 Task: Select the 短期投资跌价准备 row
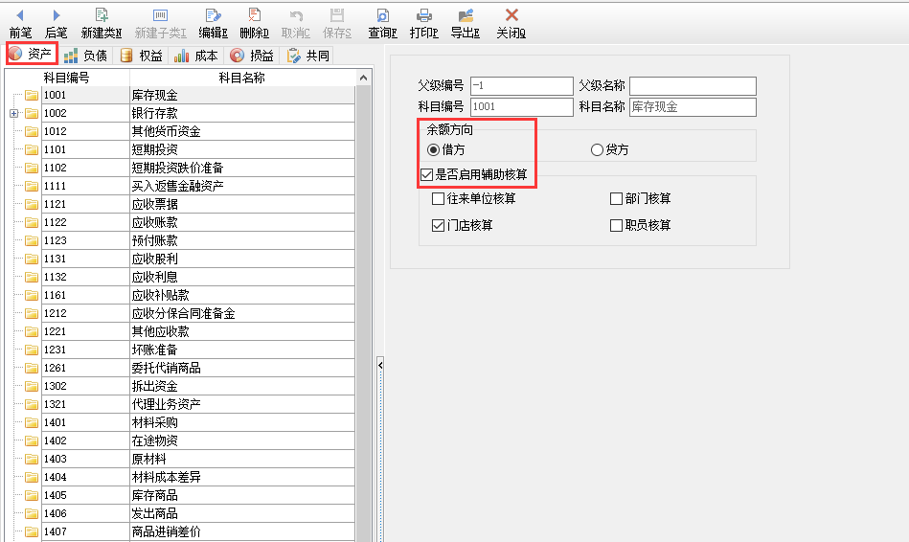(x=198, y=169)
